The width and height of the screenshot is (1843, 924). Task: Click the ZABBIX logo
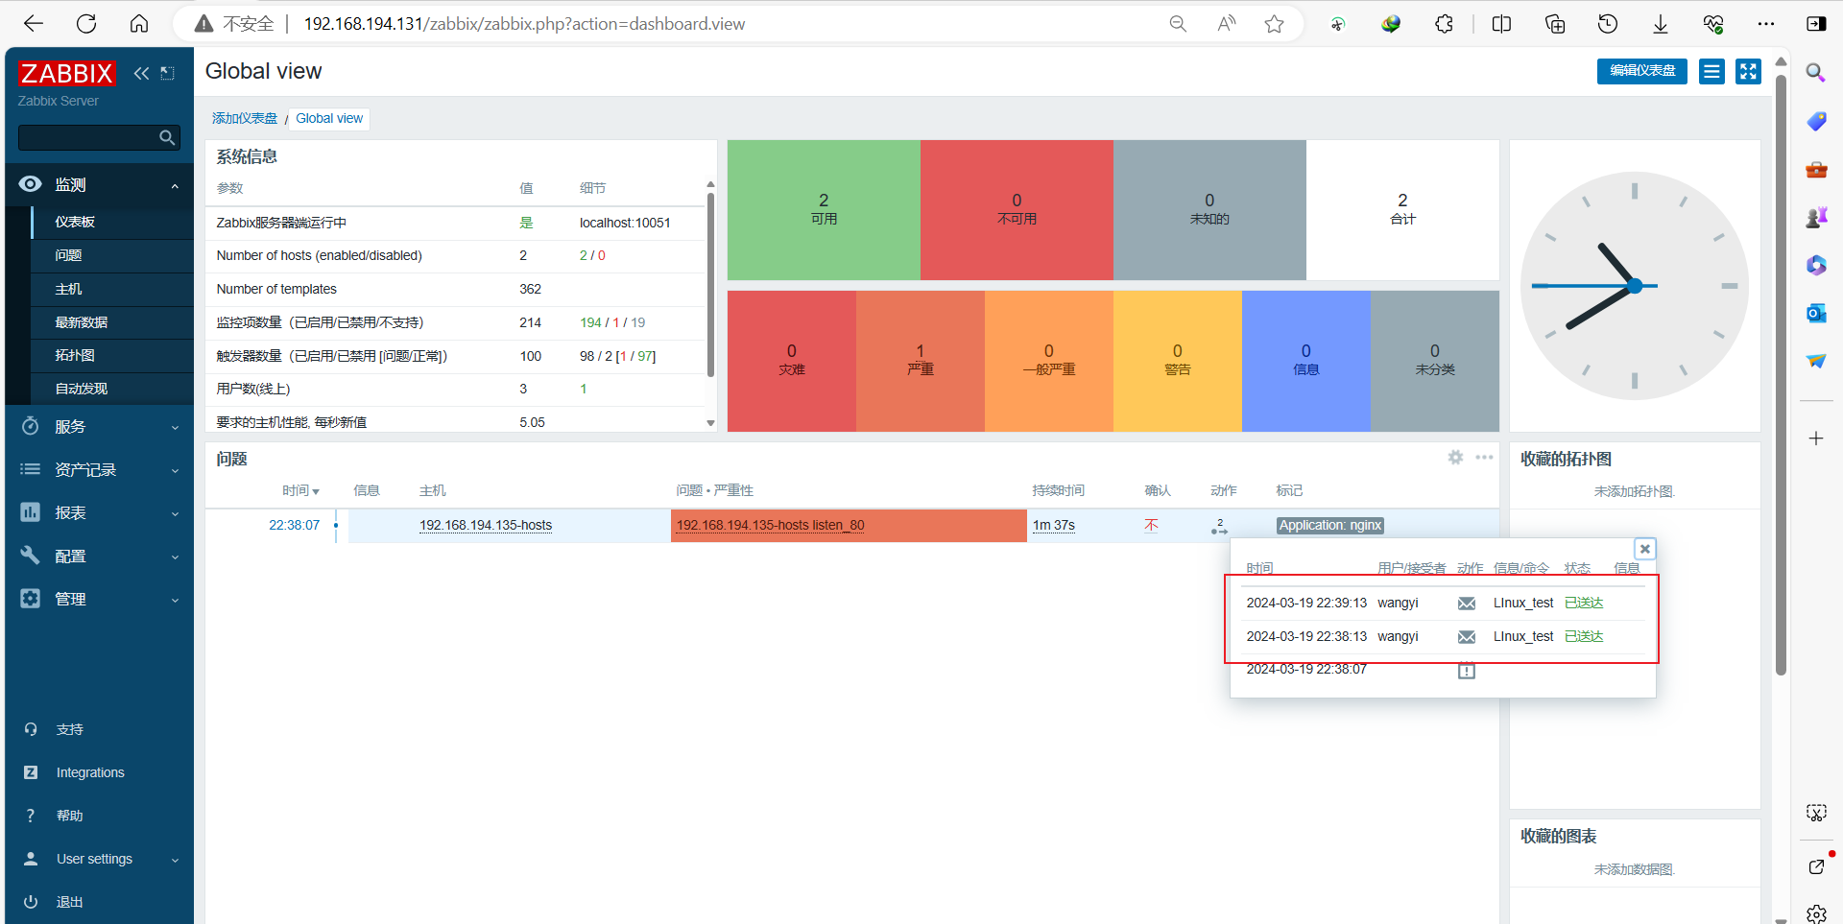click(66, 73)
